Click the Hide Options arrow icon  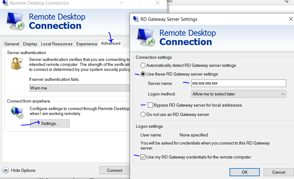tap(6, 170)
